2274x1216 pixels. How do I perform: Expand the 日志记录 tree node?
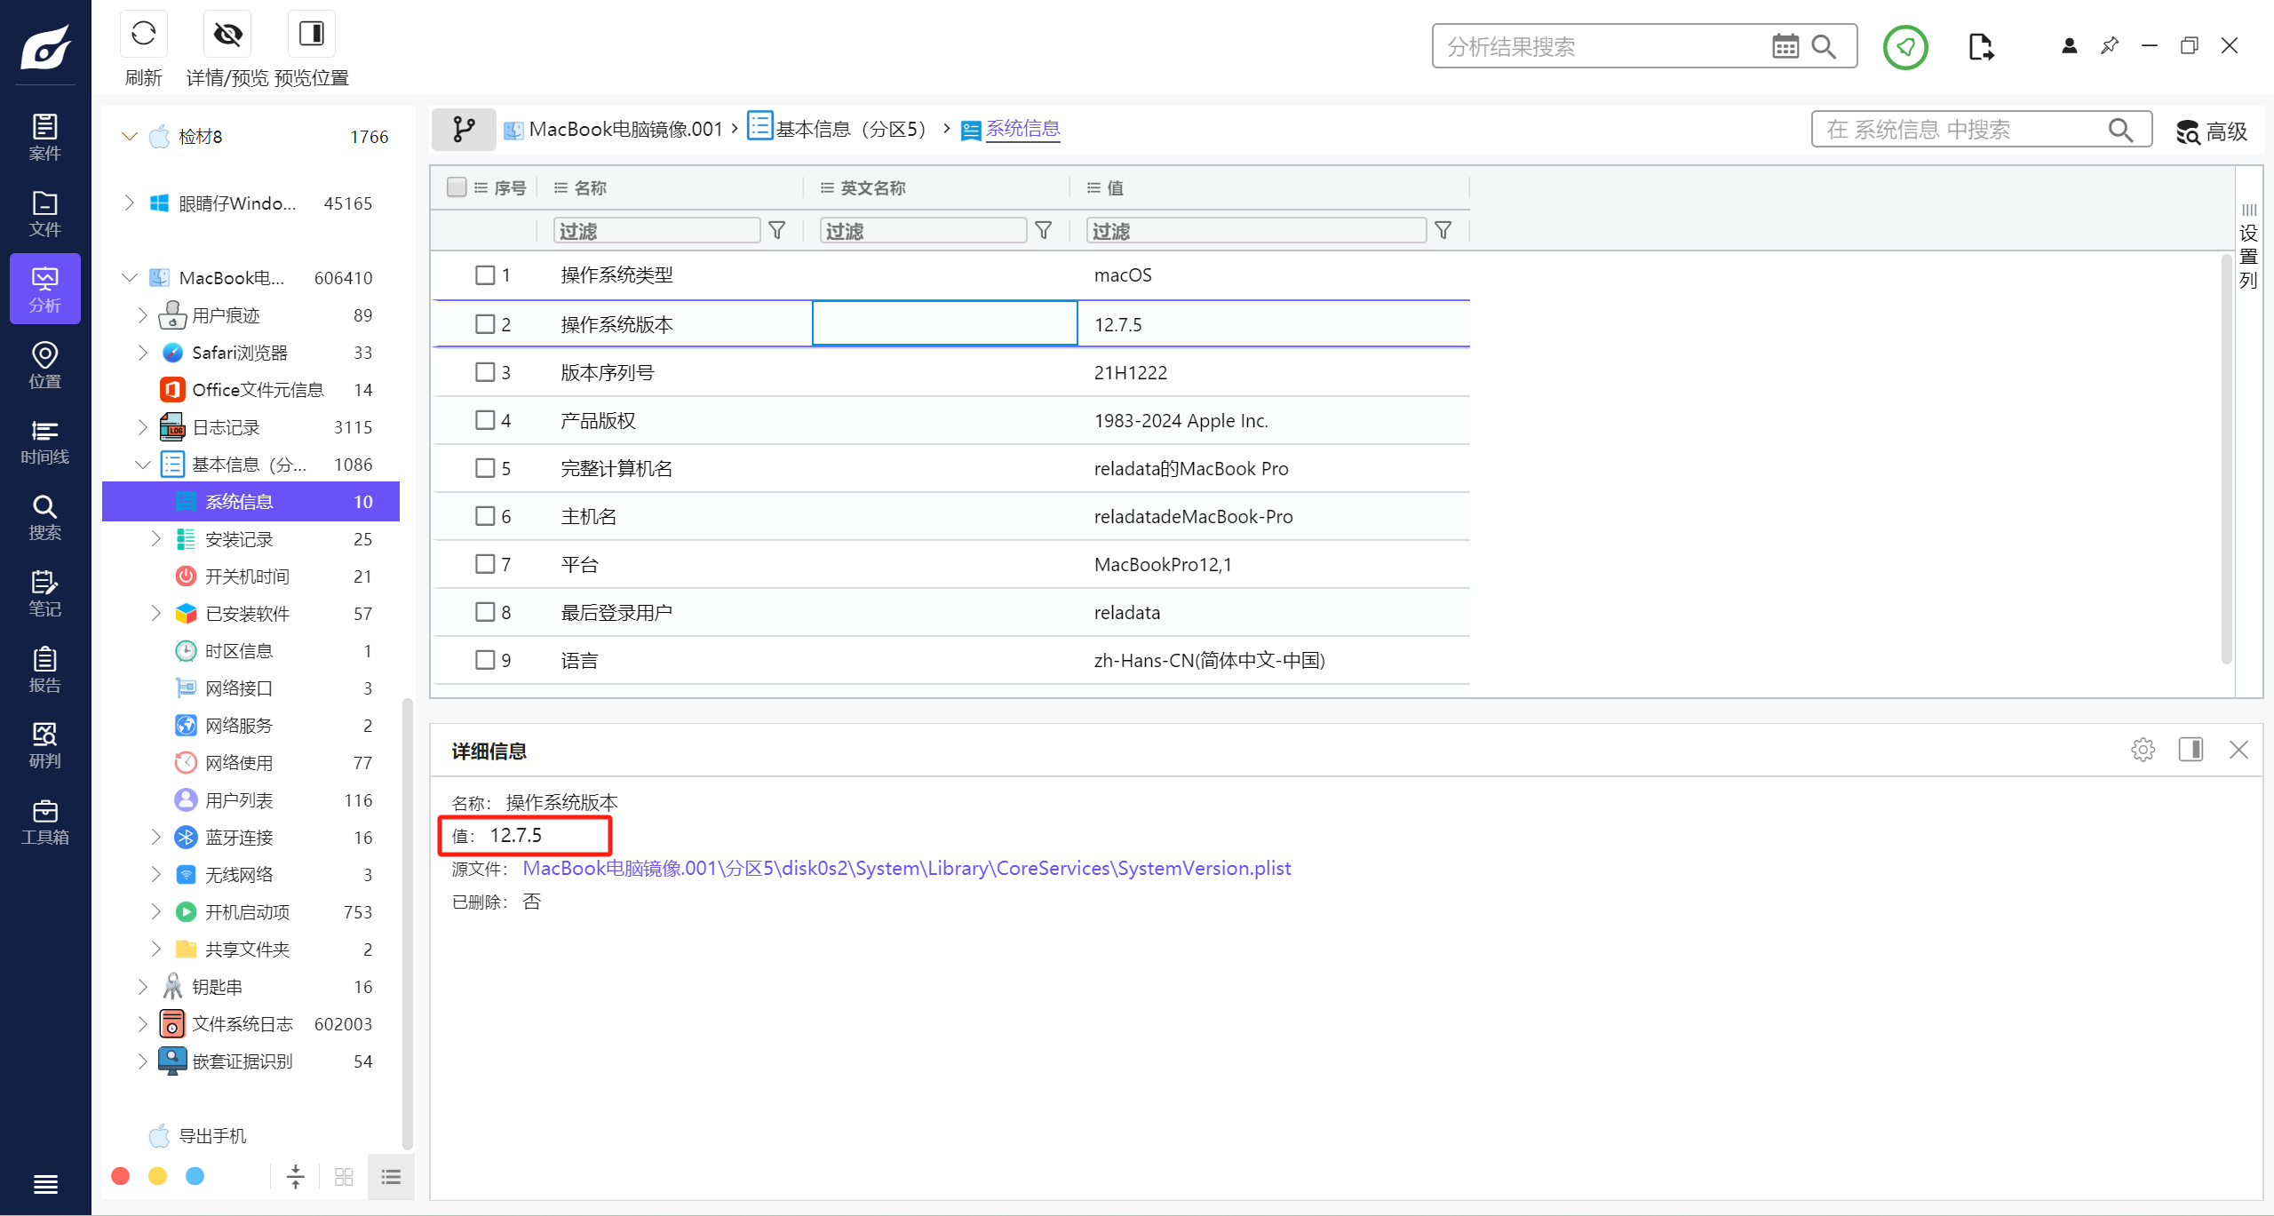[x=143, y=427]
